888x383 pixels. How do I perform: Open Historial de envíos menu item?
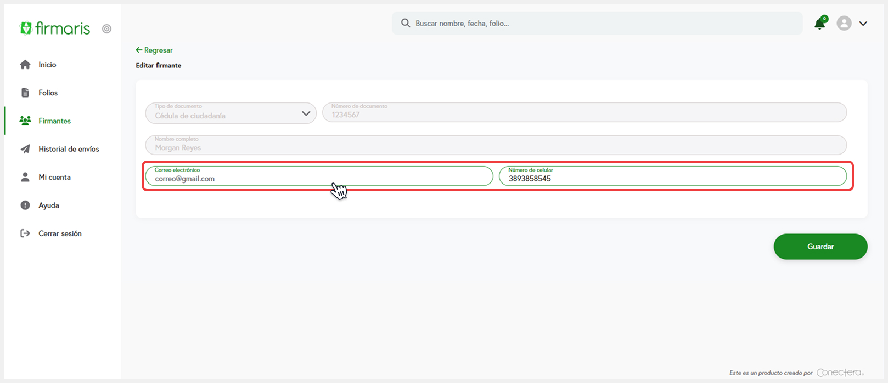click(69, 149)
